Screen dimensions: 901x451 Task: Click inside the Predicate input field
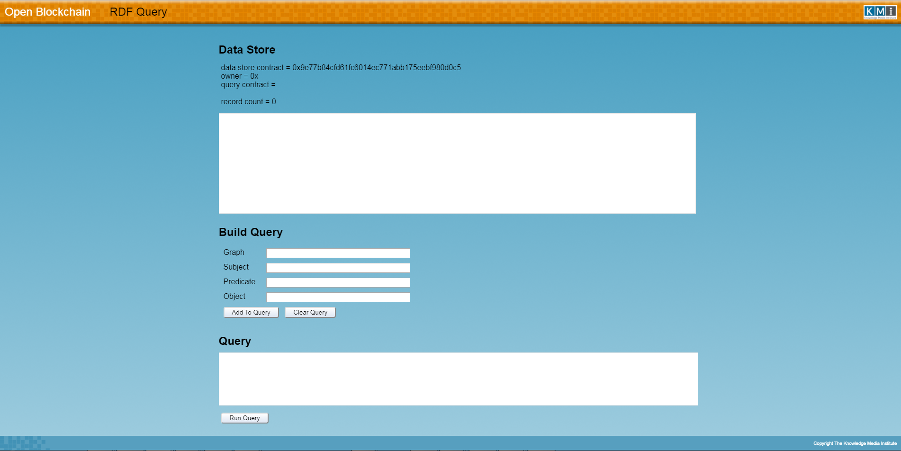tap(338, 282)
